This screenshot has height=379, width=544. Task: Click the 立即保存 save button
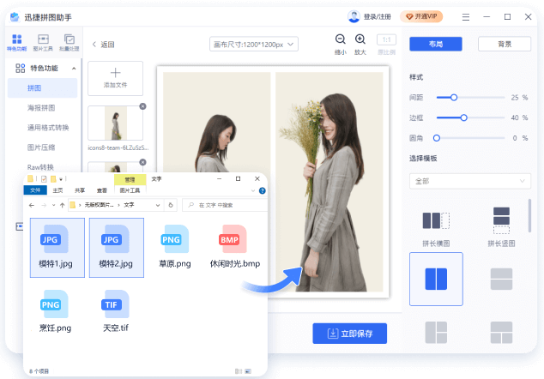click(x=350, y=334)
